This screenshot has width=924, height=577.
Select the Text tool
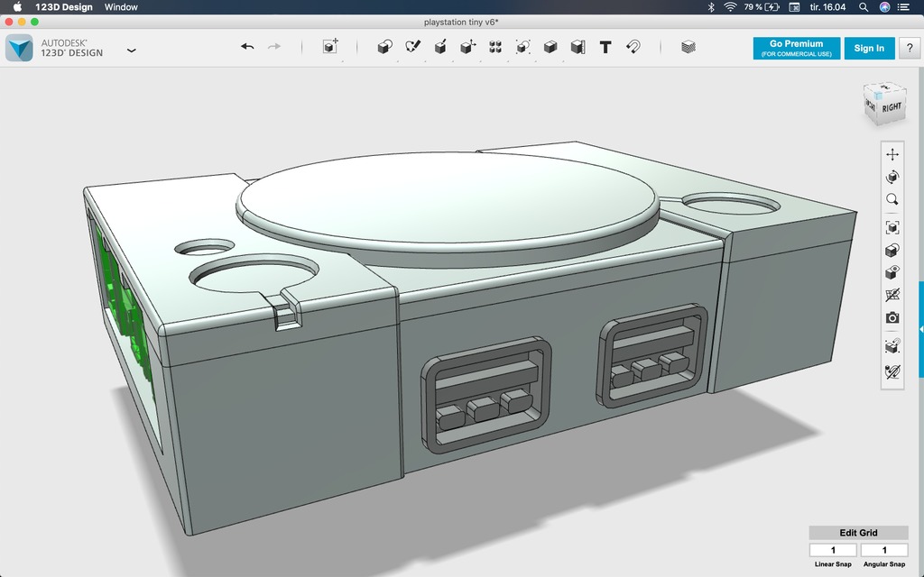(x=605, y=47)
